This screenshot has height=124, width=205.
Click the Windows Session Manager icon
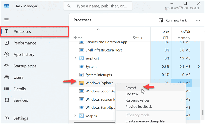pos(81,99)
